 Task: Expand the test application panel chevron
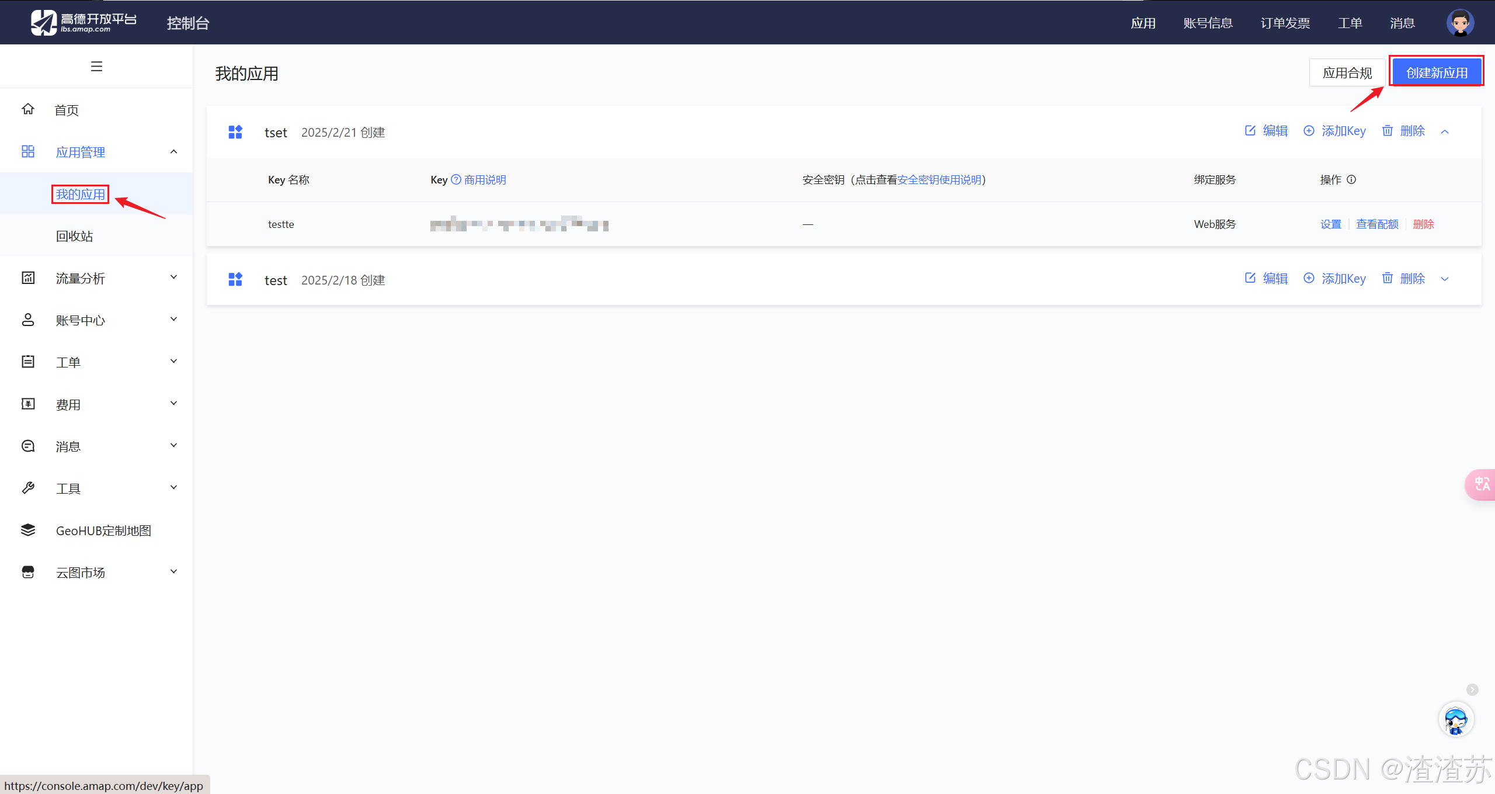[x=1445, y=279]
